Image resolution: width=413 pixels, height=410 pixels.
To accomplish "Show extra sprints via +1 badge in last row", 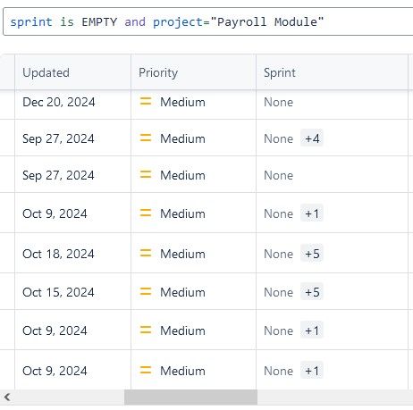I will point(312,371).
